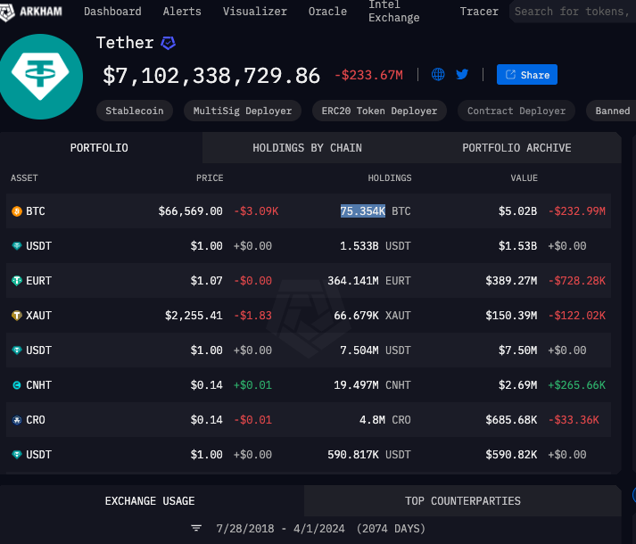The height and width of the screenshot is (544, 636).
Task: Click the BTC value $5.02B
Action: click(x=517, y=211)
